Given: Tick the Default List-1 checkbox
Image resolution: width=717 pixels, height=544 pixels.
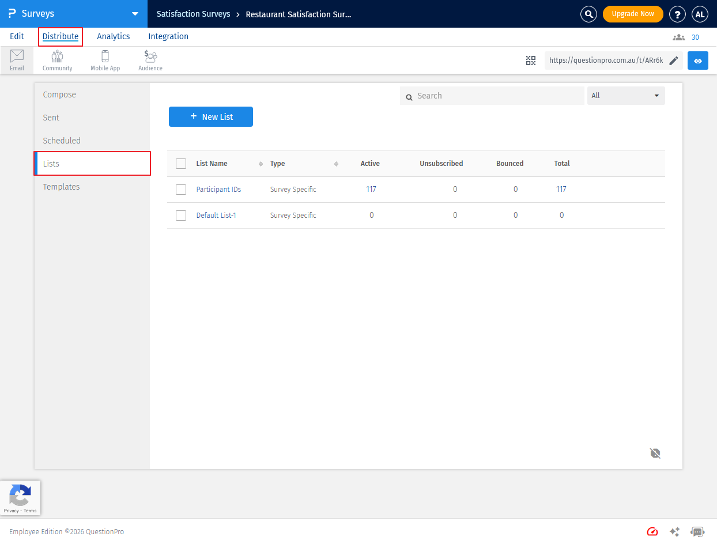Looking at the screenshot, I should 181,216.
